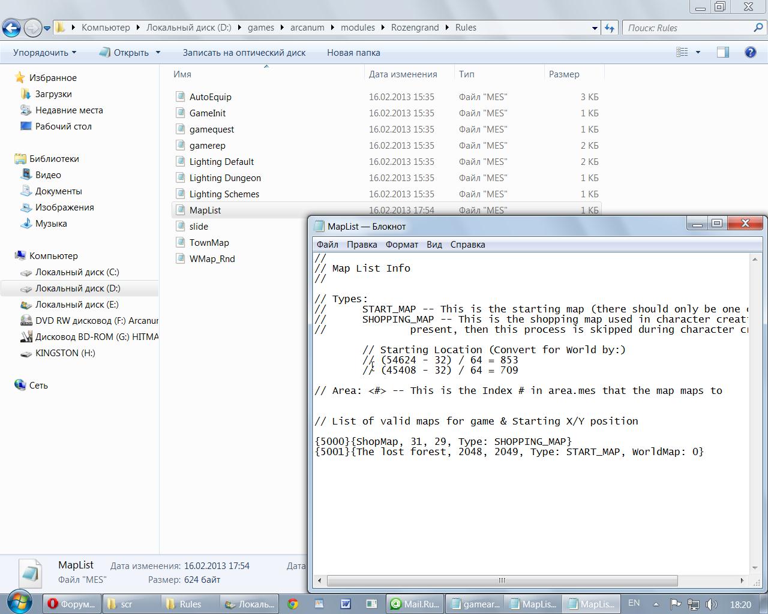Expand the Упорядочить dropdown menu
768x614 pixels.
45,52
